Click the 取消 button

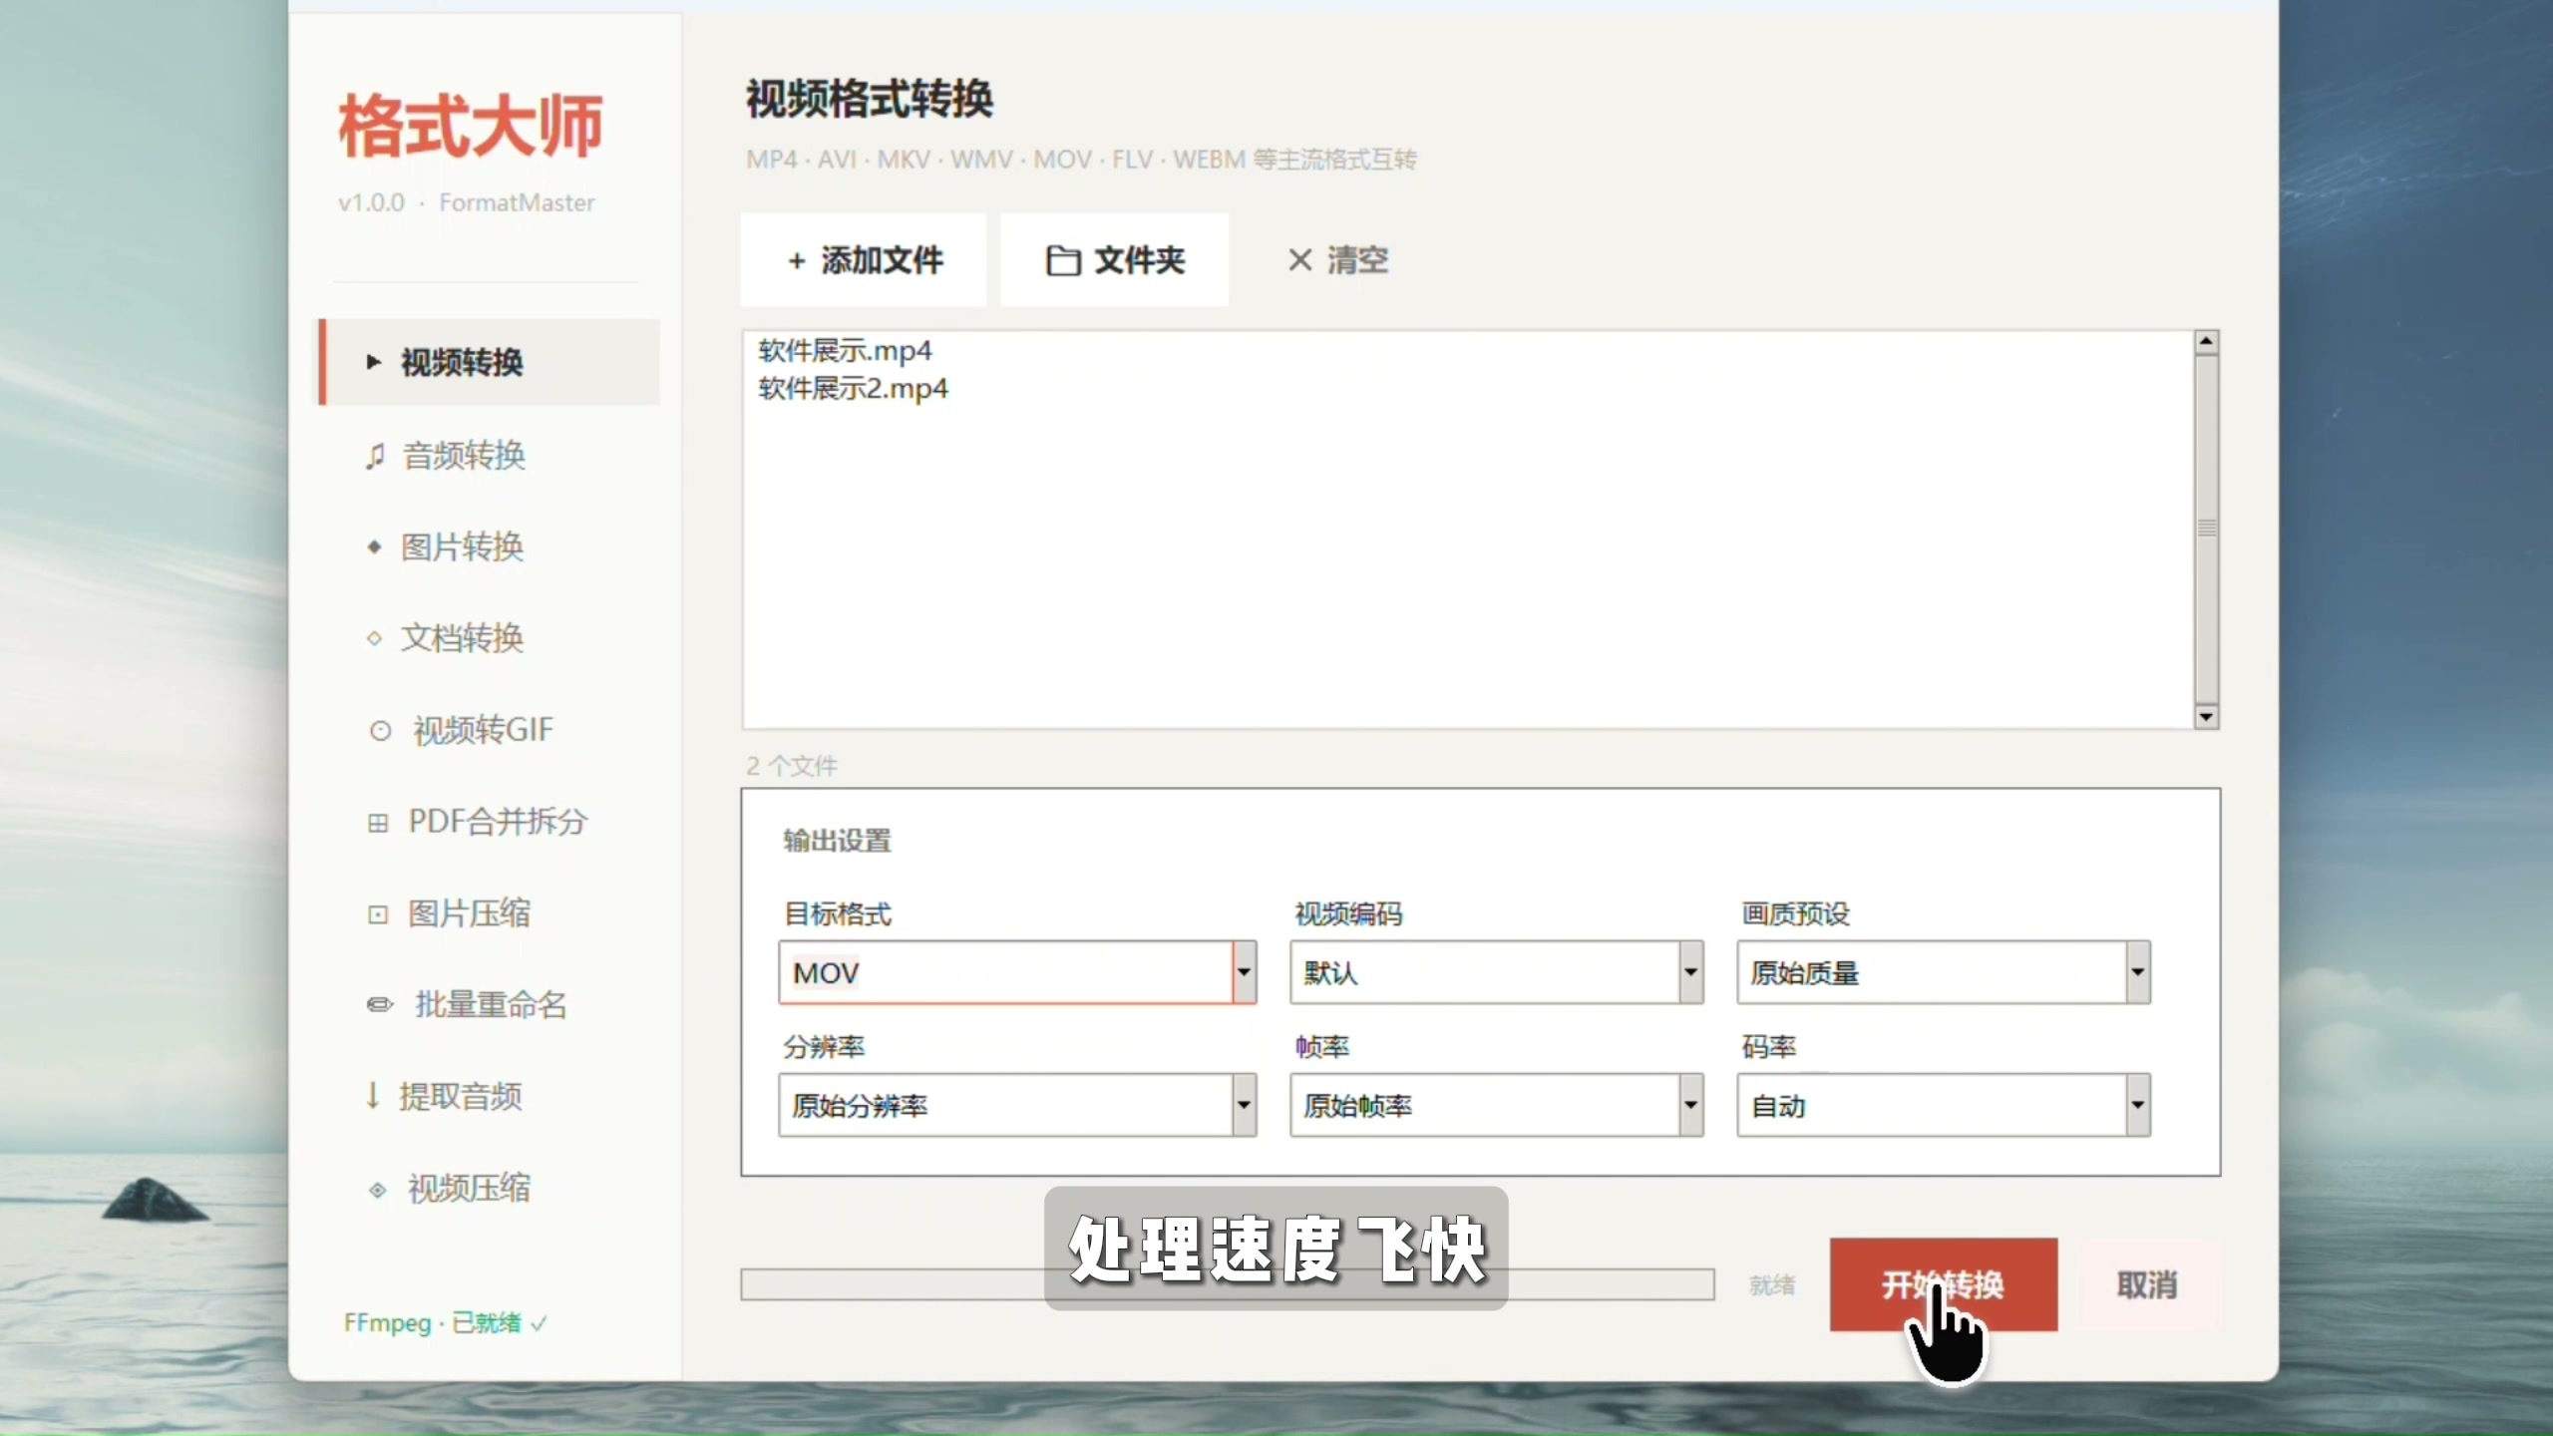point(2147,1284)
